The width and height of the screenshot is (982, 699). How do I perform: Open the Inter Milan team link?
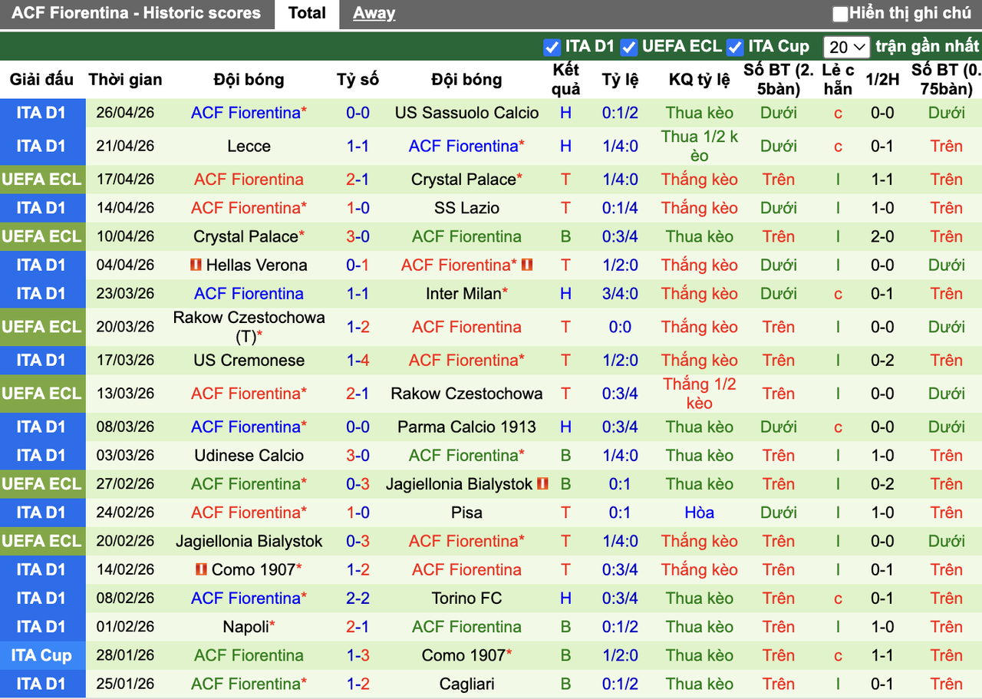463,294
